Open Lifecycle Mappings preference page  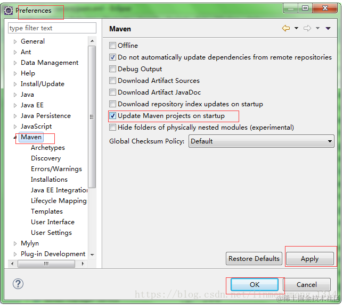click(x=59, y=201)
